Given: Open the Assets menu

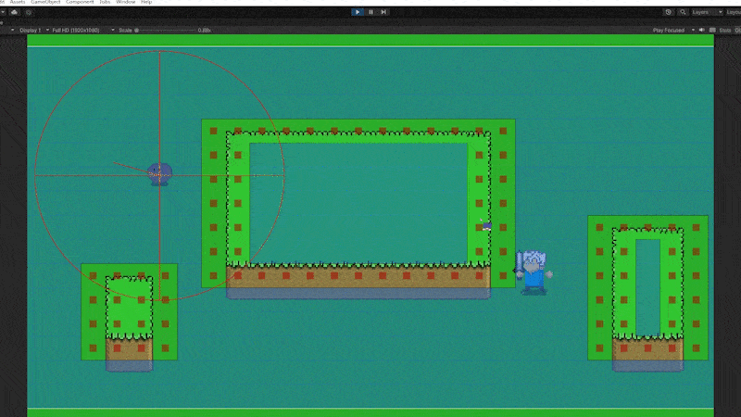Looking at the screenshot, I should 18,3.
